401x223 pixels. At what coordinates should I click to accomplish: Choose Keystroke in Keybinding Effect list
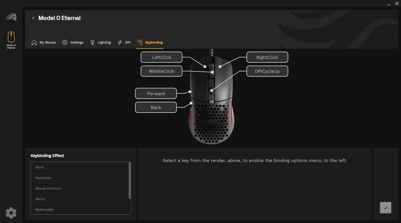point(80,178)
